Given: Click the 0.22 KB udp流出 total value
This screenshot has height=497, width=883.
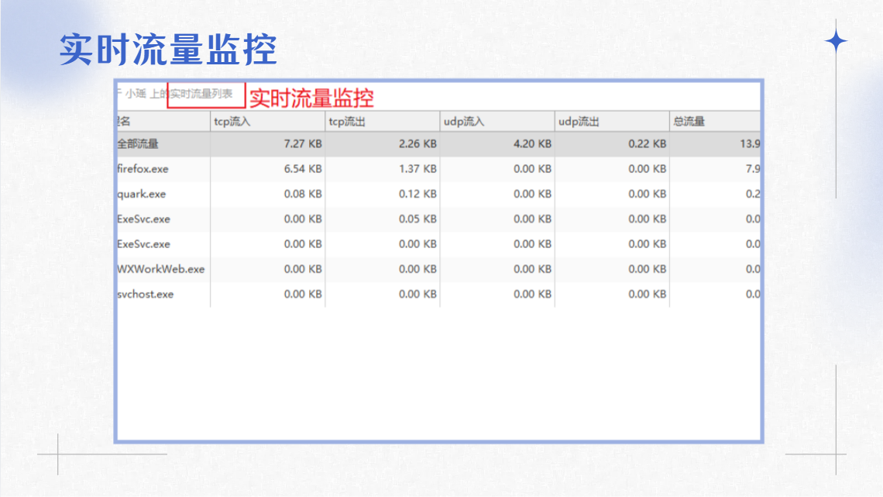Looking at the screenshot, I should pos(647,143).
